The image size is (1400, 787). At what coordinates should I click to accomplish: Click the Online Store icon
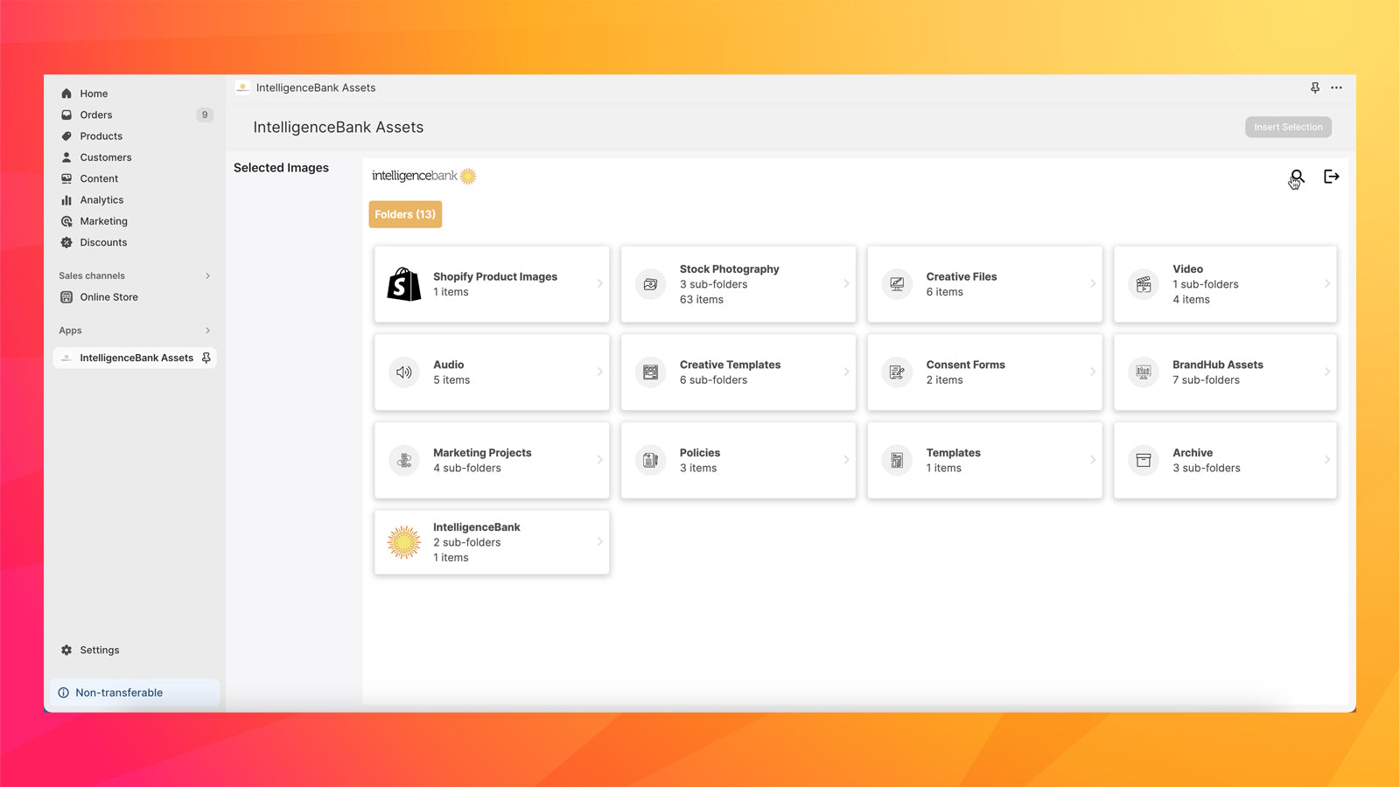pyautogui.click(x=66, y=297)
